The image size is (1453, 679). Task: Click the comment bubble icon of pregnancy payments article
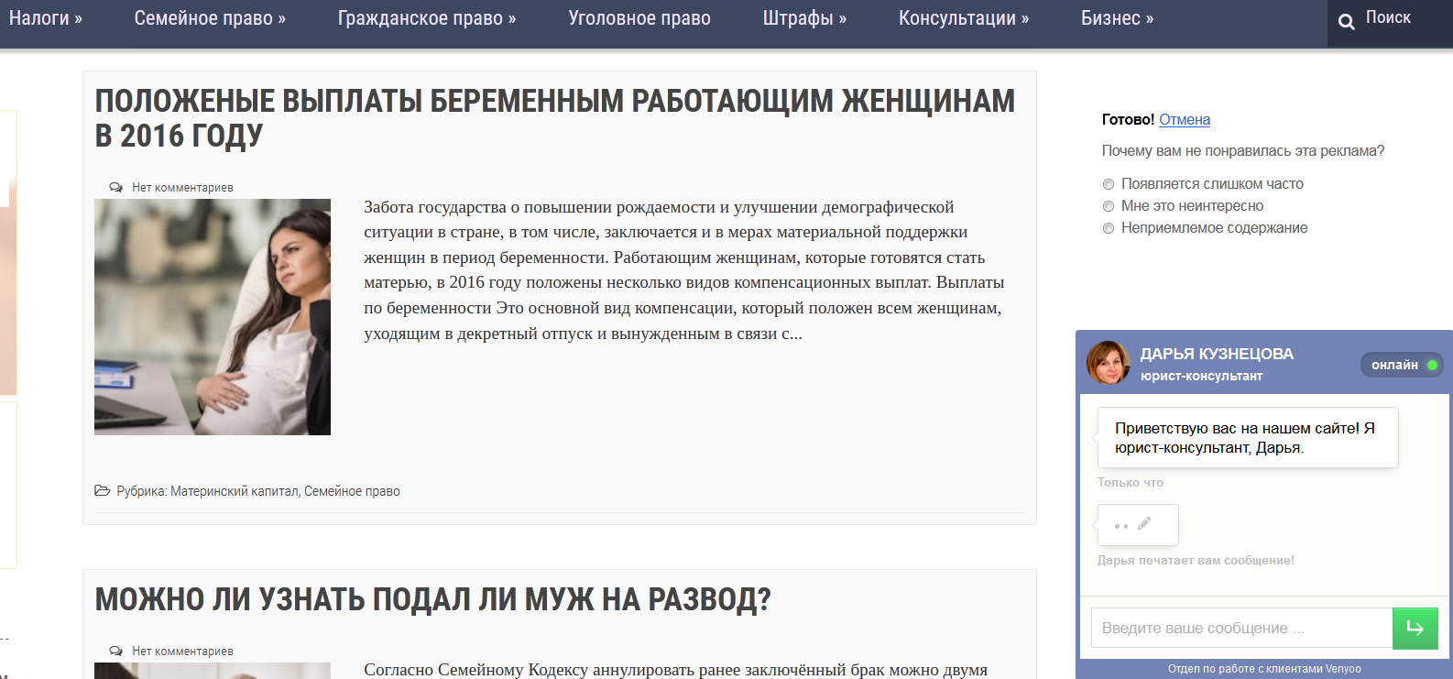[x=115, y=188]
